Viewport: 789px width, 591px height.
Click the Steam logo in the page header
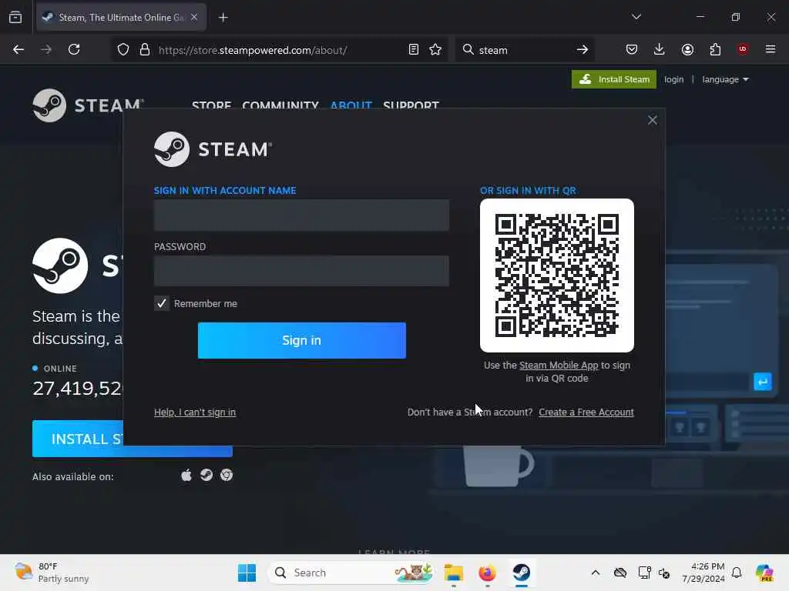coord(88,105)
